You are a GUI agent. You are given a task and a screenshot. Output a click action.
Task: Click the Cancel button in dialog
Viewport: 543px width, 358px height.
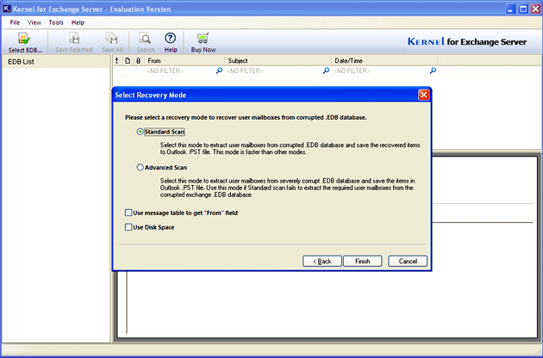point(408,261)
